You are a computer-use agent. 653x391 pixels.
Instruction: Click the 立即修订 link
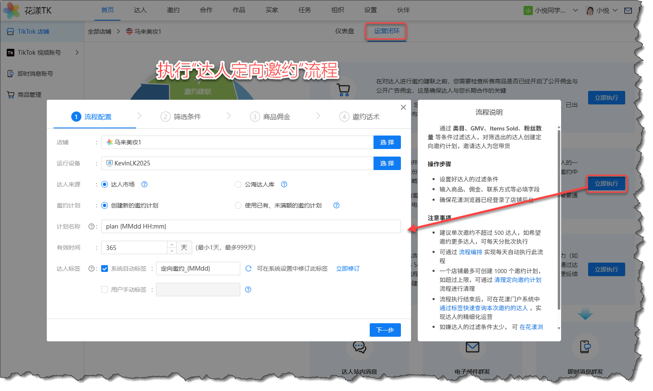(348, 269)
